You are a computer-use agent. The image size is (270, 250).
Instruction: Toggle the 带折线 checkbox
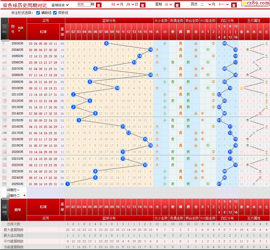(55, 13)
